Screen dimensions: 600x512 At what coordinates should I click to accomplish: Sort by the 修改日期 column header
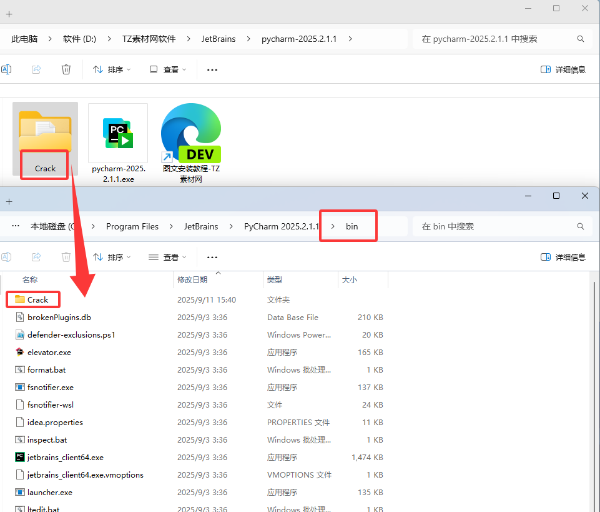point(192,280)
